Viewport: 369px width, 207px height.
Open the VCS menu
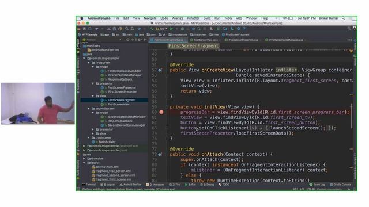pos(239,18)
